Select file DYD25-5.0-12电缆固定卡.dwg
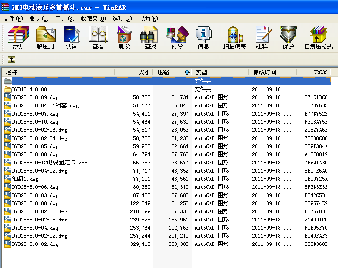The image size is (338, 268). pyautogui.click(x=50, y=163)
